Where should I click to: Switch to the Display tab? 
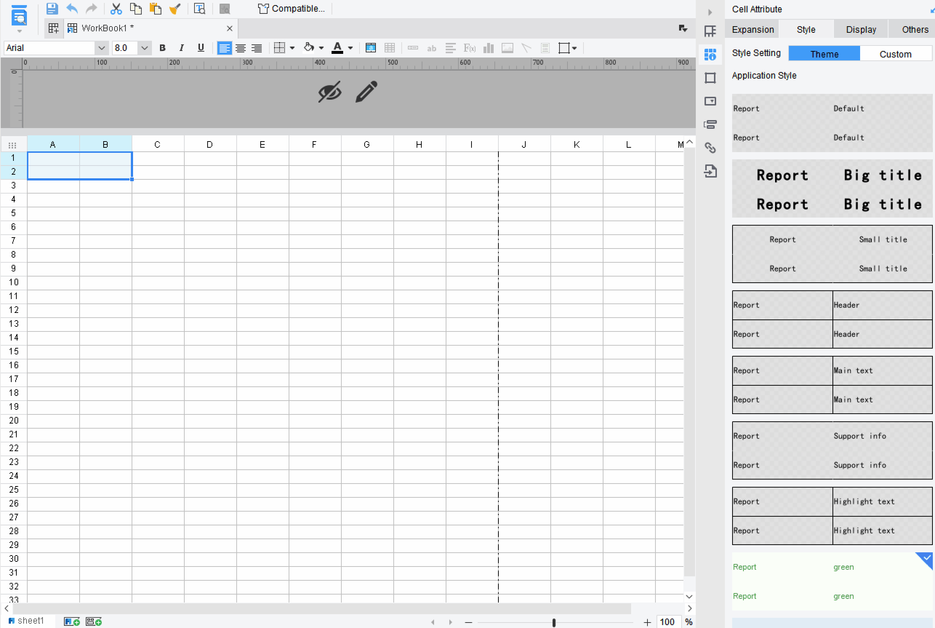coord(861,29)
